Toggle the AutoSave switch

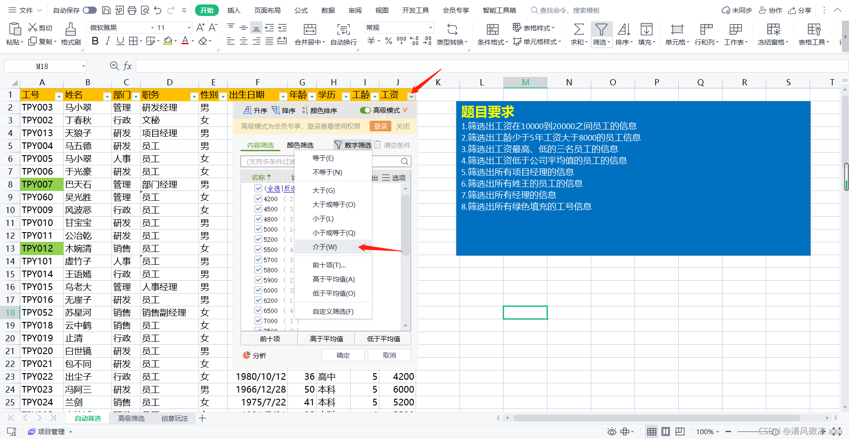[90, 10]
